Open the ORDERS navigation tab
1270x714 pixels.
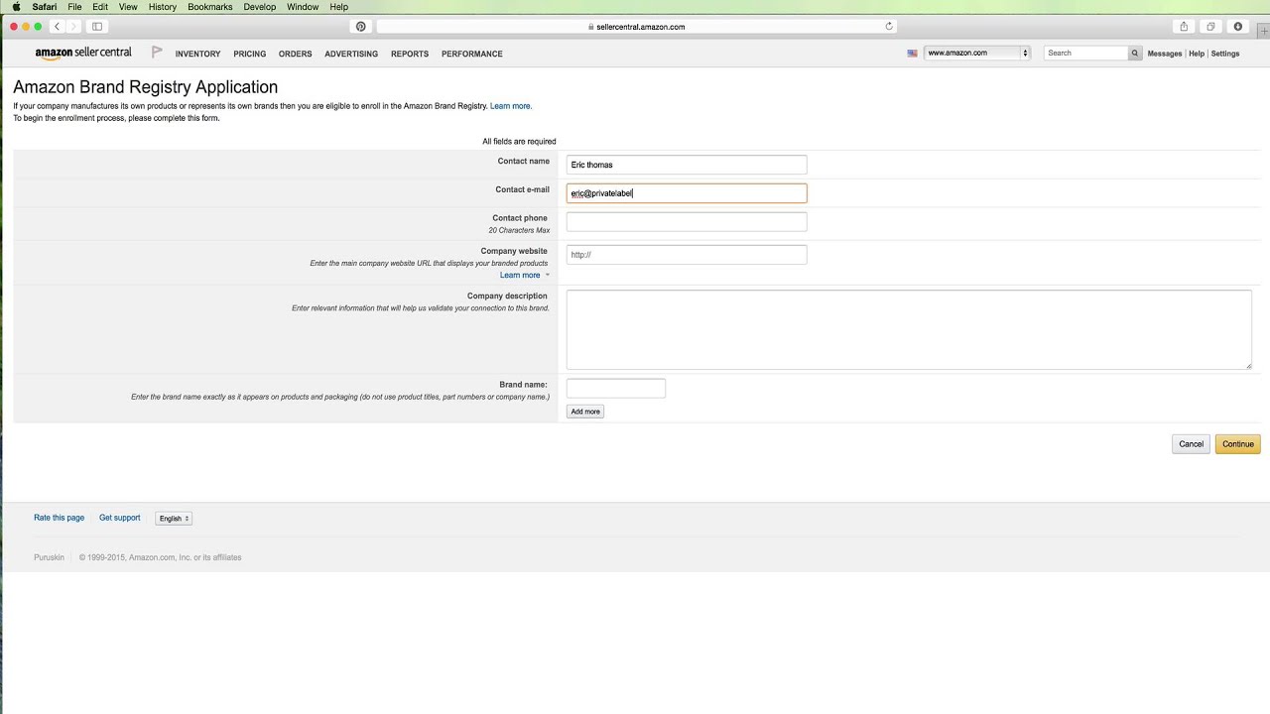[x=295, y=54]
